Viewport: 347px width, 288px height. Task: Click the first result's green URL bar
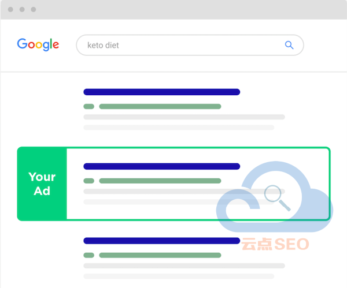click(160, 106)
